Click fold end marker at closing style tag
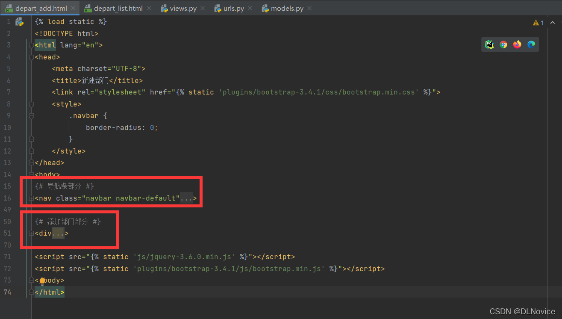 click(x=31, y=151)
